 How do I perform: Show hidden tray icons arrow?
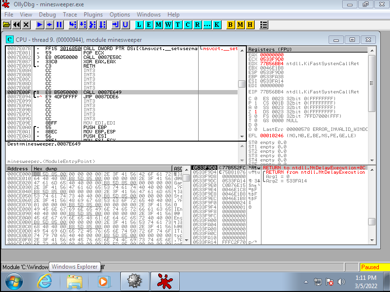click(306, 282)
